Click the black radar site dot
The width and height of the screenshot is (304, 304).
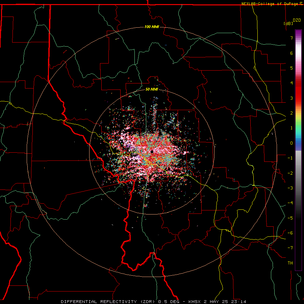pyautogui.click(x=152, y=152)
